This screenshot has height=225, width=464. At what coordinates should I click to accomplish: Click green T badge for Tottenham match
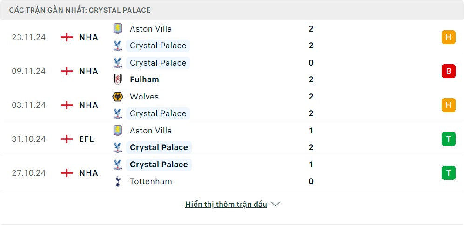tap(448, 173)
